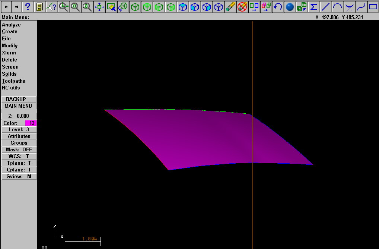The image size is (379, 249).
Task: Click the previous toolbar page left arrow
Action: 6,7
